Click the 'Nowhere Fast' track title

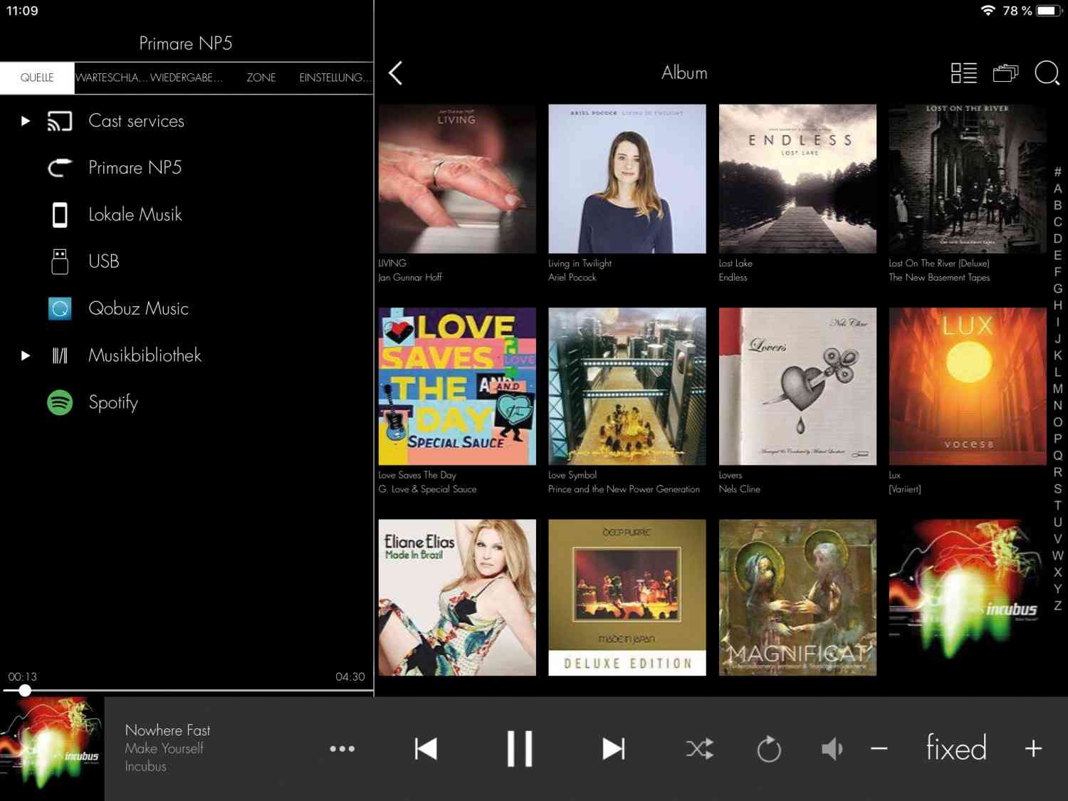(x=167, y=731)
